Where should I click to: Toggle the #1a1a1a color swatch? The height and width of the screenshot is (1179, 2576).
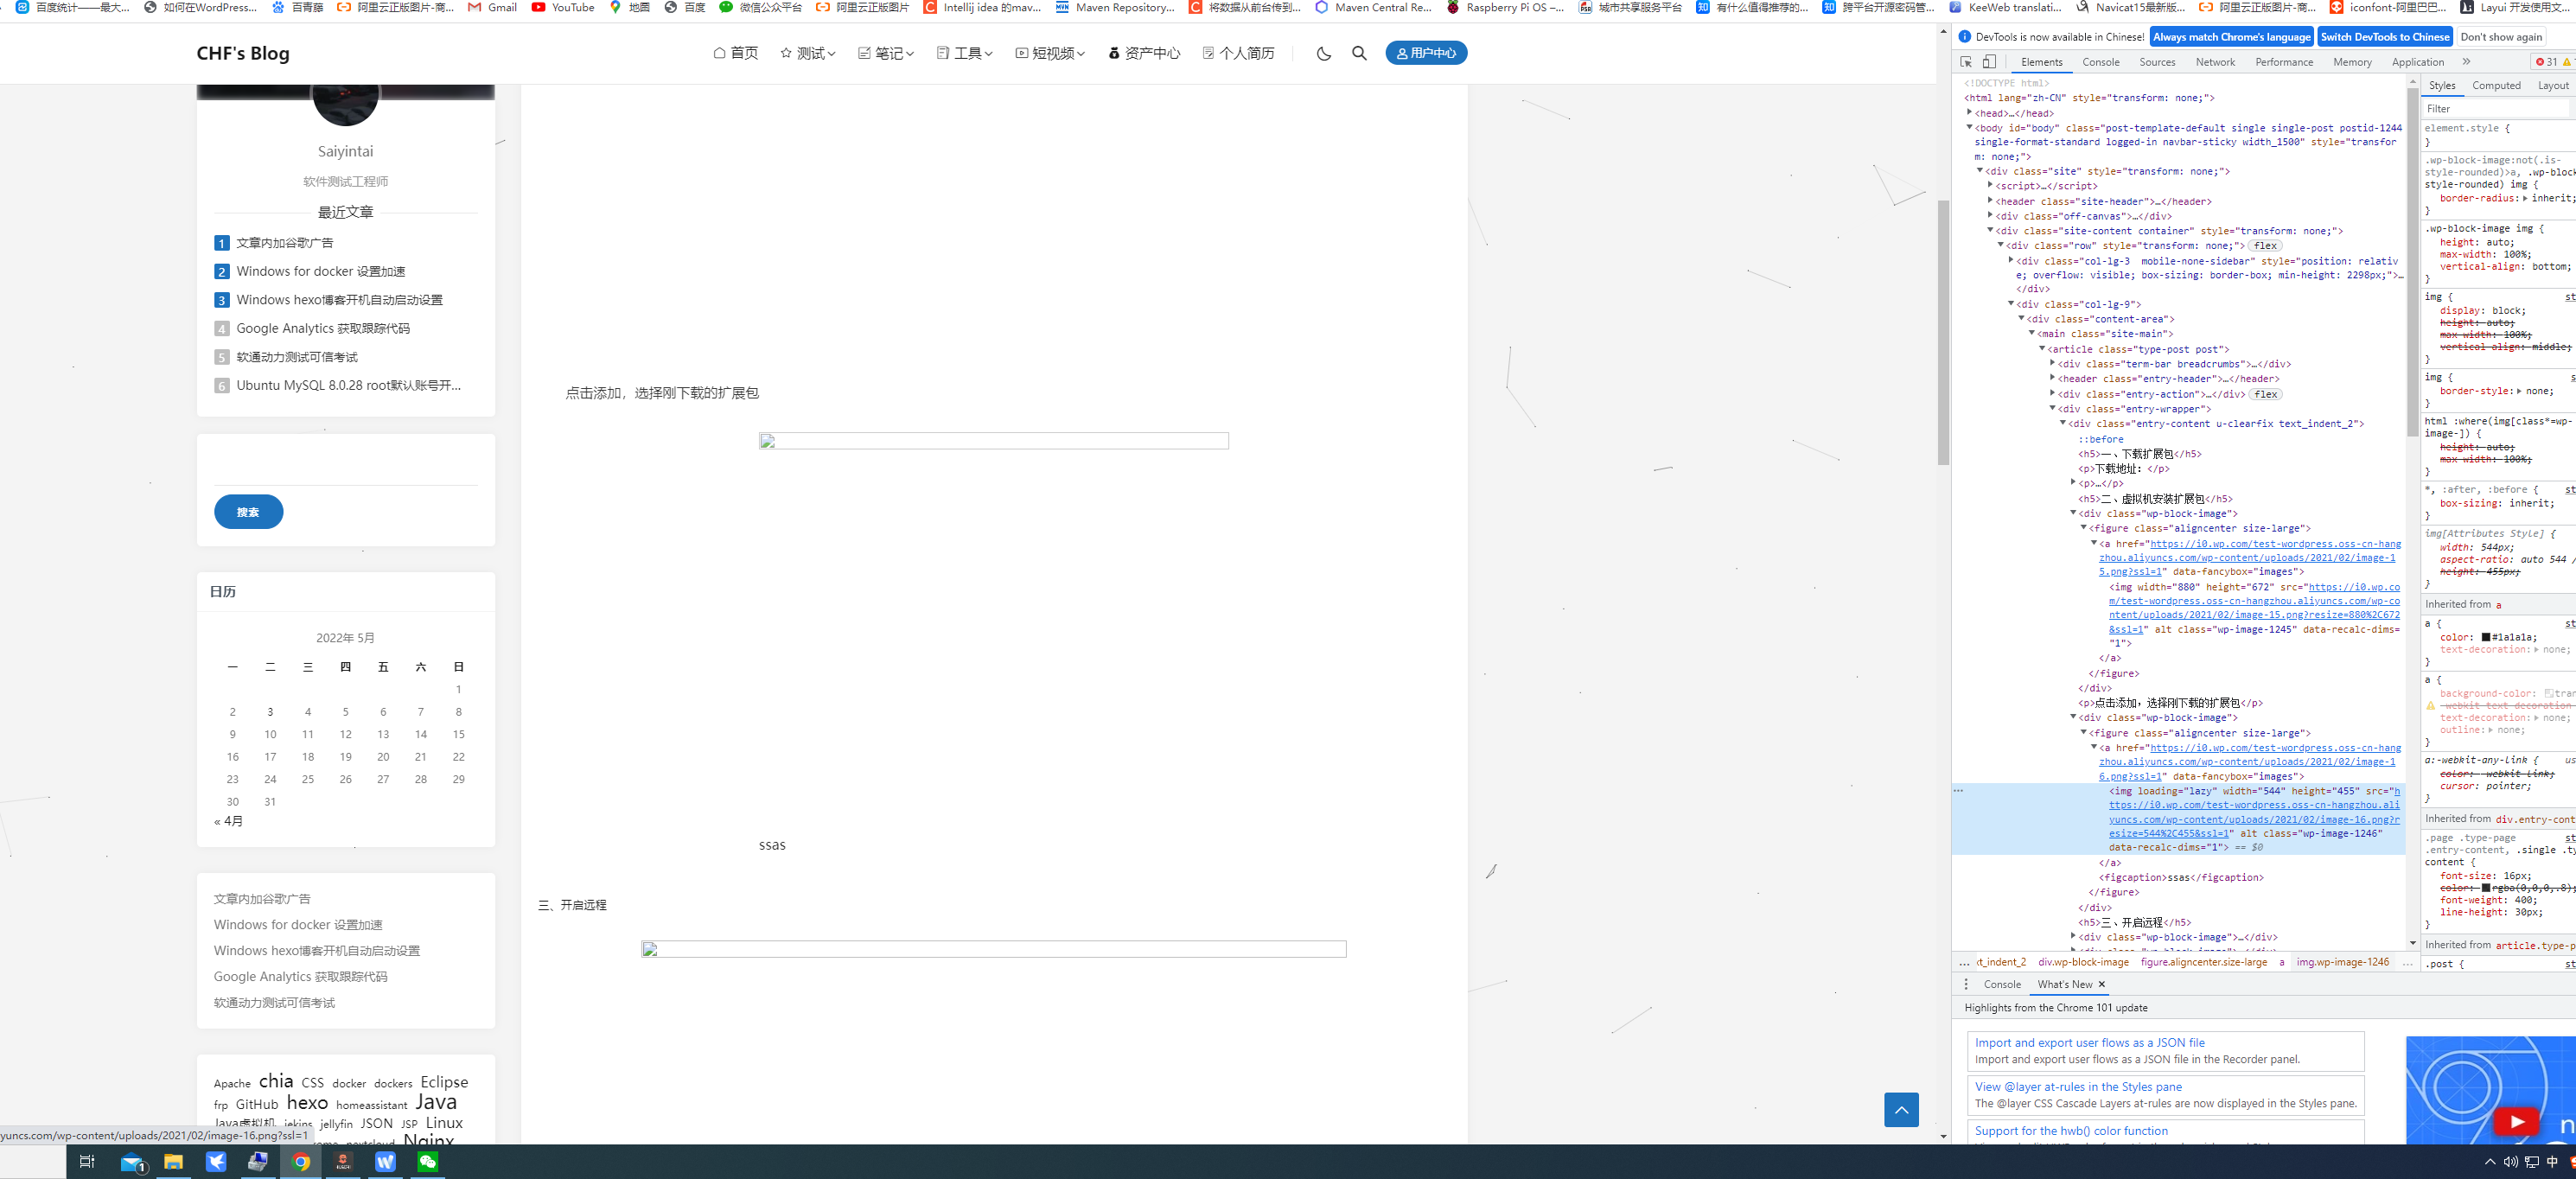(2486, 637)
